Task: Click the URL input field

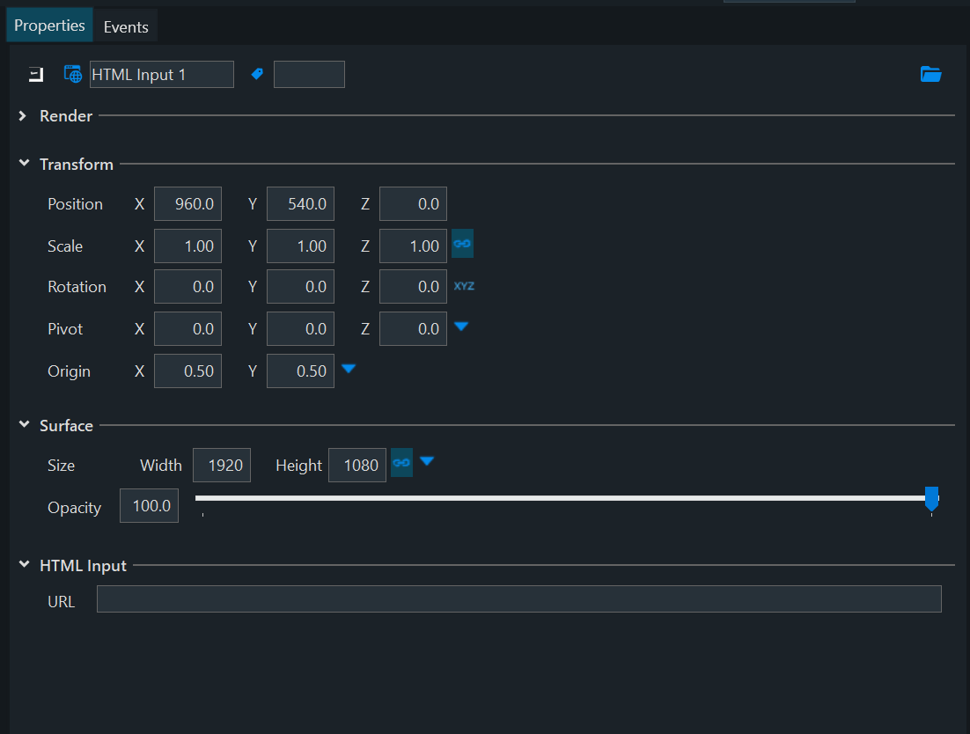Action: click(x=518, y=599)
